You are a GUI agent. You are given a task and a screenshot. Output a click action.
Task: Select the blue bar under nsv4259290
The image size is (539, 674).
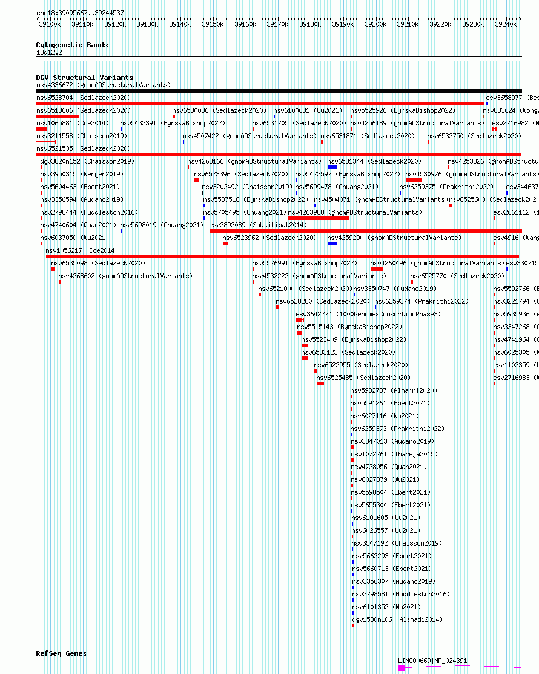[x=332, y=244]
